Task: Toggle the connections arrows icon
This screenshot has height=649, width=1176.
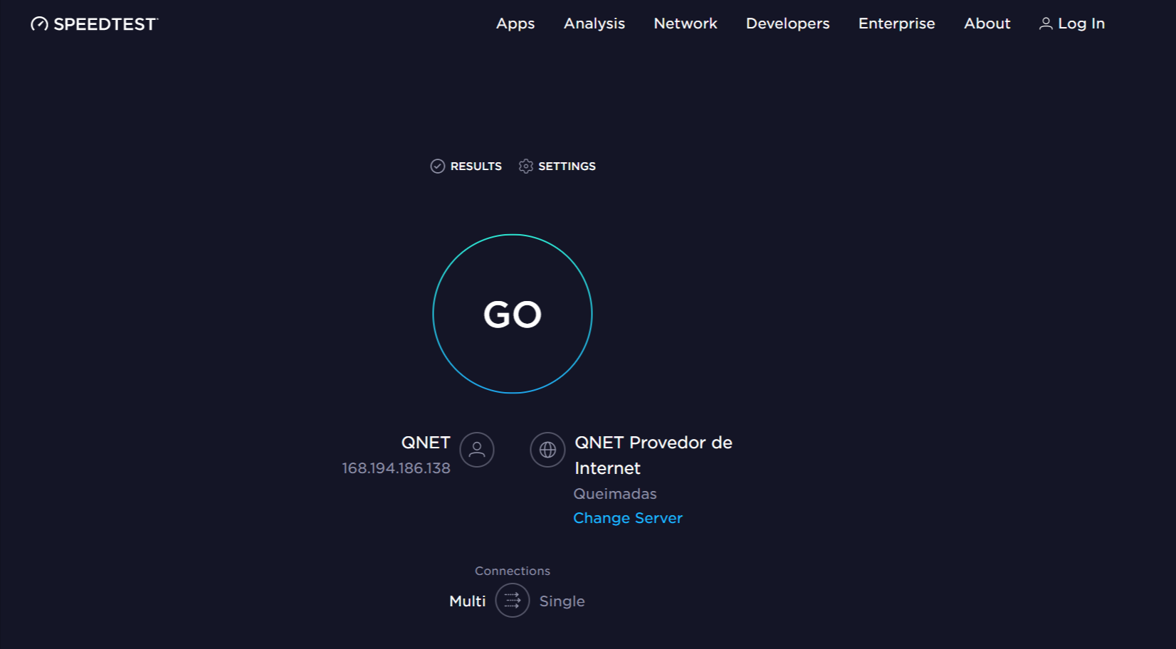Action: [513, 601]
